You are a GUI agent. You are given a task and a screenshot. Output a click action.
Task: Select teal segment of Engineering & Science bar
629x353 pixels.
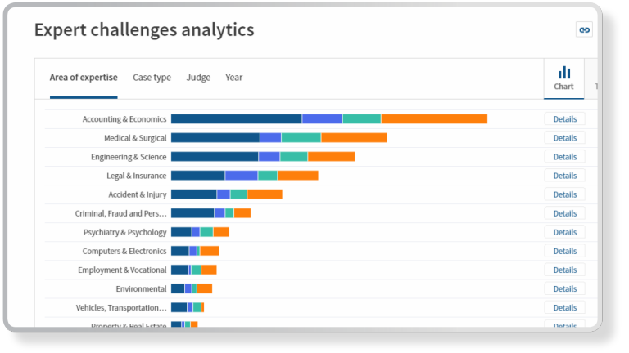click(293, 157)
